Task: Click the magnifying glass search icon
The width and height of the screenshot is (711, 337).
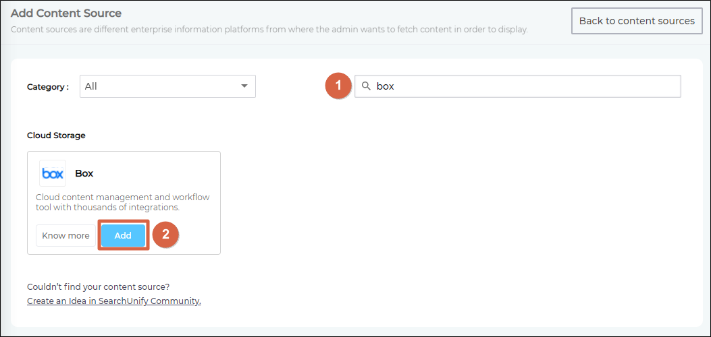Action: (366, 86)
